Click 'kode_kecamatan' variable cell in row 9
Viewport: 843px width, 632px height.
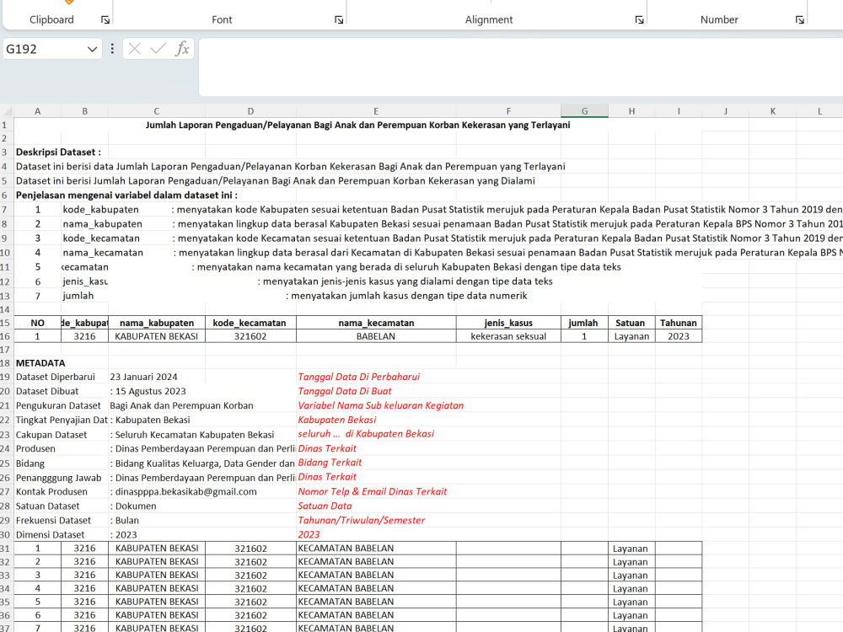(x=101, y=238)
